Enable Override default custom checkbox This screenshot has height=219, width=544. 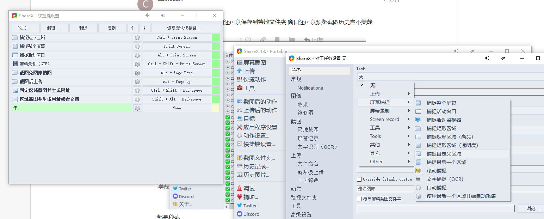pyautogui.click(x=359, y=179)
